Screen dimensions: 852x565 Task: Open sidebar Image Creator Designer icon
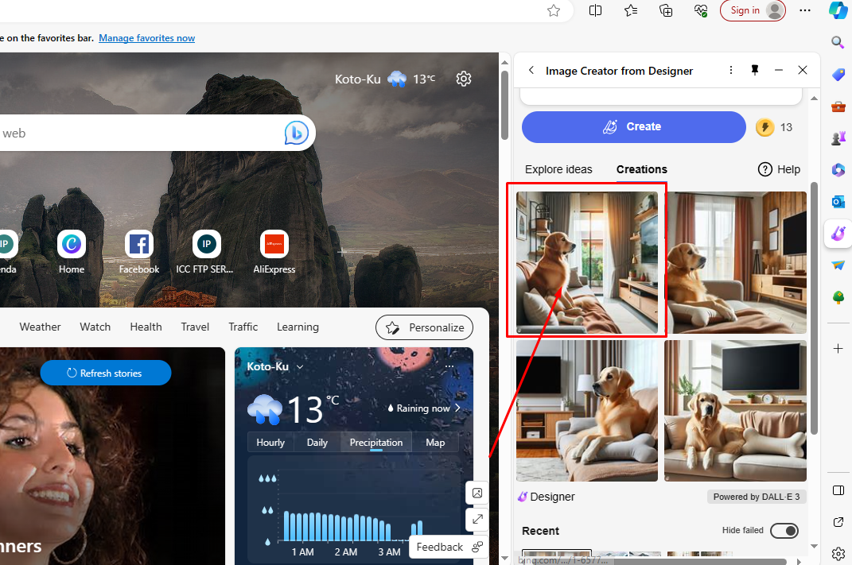(838, 234)
